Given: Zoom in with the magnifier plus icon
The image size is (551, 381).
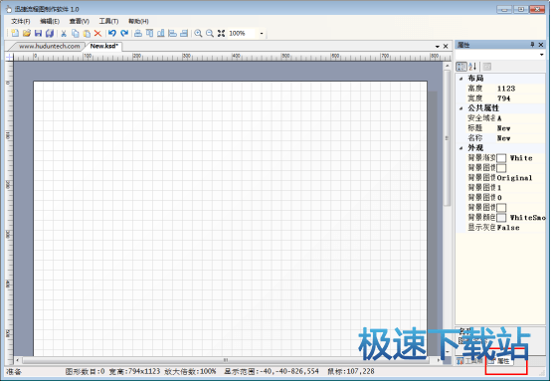Looking at the screenshot, I should 198,34.
